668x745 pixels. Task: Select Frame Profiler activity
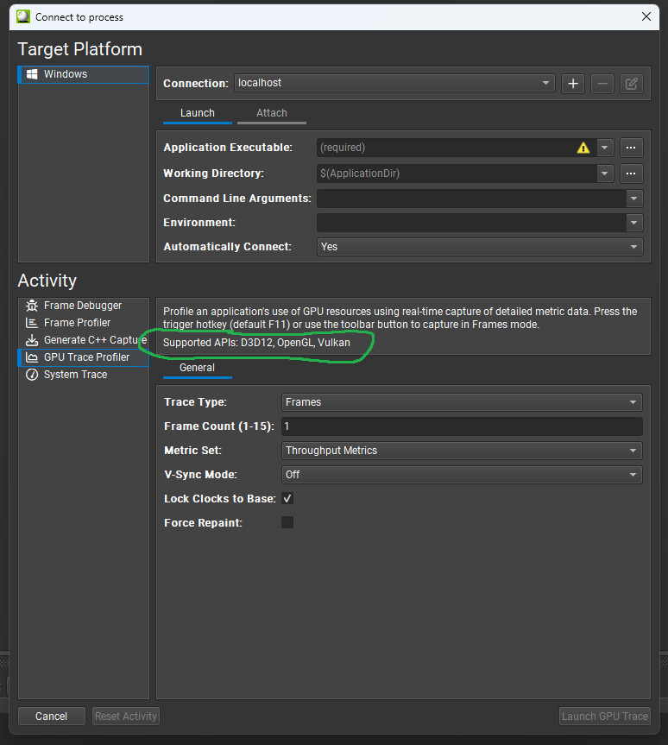coord(84,323)
